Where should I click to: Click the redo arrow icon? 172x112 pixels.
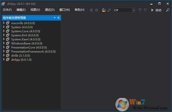[x=145, y=10]
